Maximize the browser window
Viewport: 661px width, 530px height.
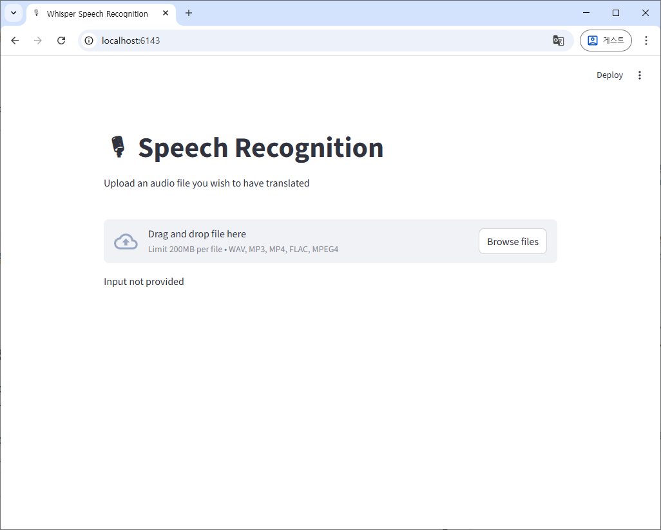(x=615, y=13)
